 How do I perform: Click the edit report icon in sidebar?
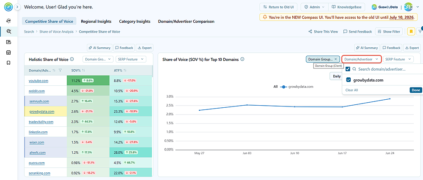click(x=8, y=42)
